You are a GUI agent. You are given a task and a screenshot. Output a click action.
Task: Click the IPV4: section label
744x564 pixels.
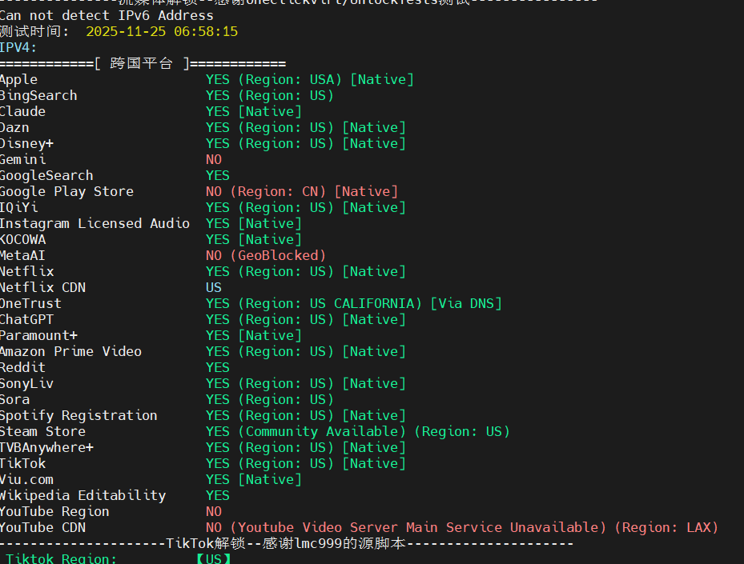18,48
